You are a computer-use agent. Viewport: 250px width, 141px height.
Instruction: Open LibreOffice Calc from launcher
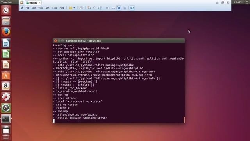click(6, 54)
